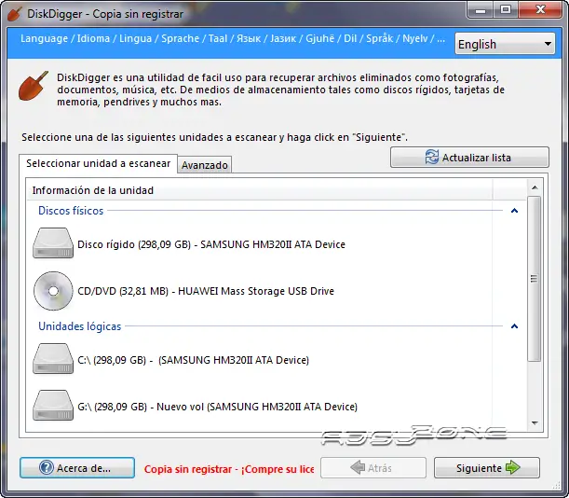Viewport: 569px width, 498px height.
Task: Select the Seleccionar unidad a escanear tab
Action: click(x=98, y=163)
